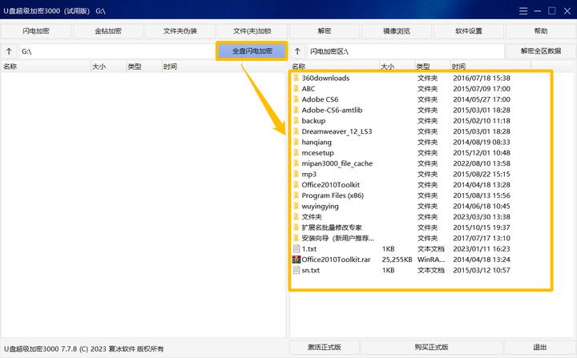Select the Adobe-CS6-amtlib folder icon

click(x=296, y=110)
